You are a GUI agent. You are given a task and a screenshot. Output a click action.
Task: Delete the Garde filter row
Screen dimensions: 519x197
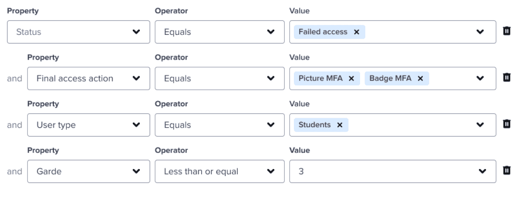[506, 170]
